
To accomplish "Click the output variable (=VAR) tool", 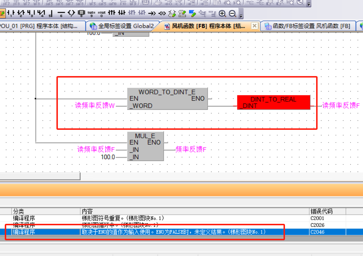I will (x=101, y=14).
